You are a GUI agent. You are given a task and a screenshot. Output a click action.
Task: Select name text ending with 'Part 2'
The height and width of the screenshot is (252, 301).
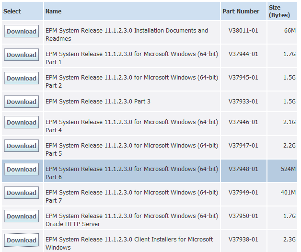point(132,81)
